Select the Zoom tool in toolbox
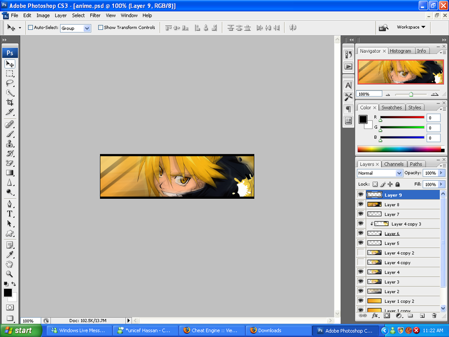 tap(10, 274)
